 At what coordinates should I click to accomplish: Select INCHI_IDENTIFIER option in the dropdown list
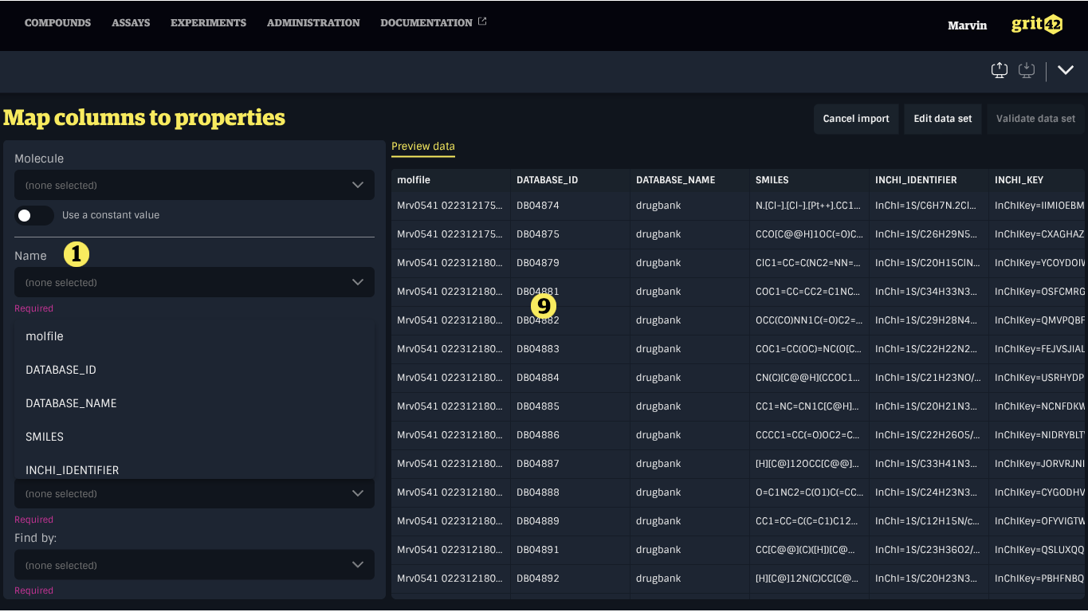click(194, 469)
